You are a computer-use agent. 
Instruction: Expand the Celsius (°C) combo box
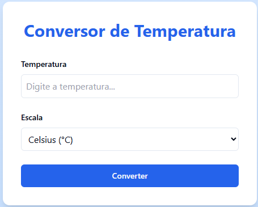[x=130, y=139]
